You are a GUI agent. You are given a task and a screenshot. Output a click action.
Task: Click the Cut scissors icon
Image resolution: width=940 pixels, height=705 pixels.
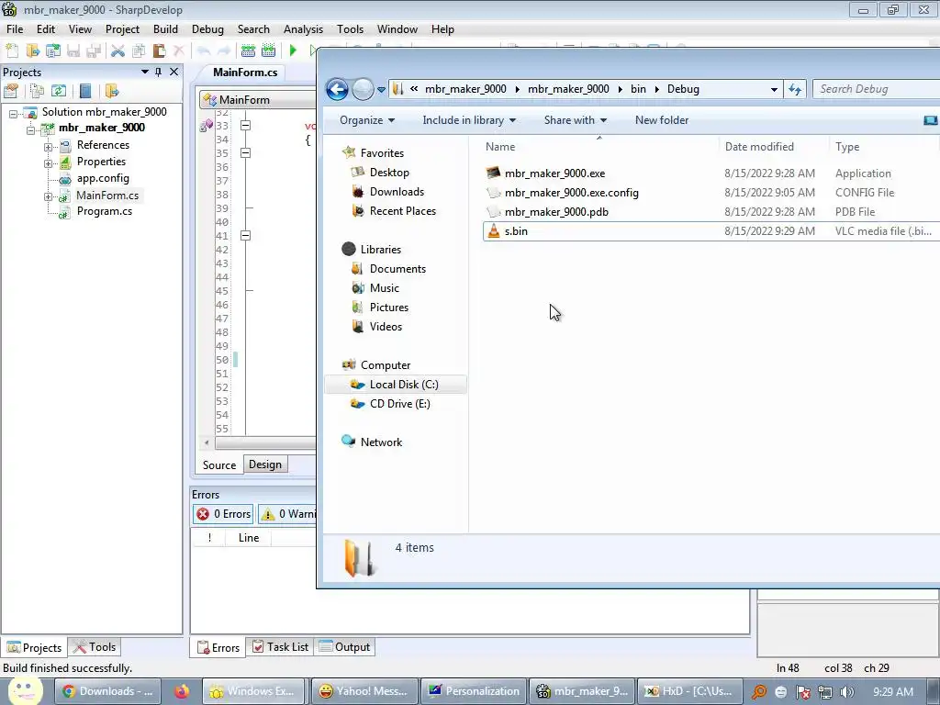pyautogui.click(x=118, y=51)
